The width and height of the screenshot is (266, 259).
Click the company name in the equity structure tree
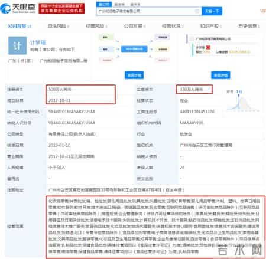coord(213,39)
